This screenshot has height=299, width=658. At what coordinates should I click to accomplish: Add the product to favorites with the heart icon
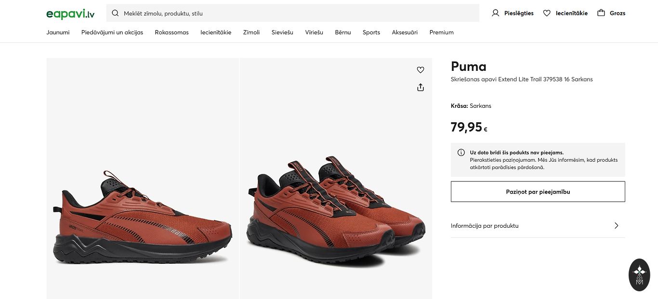tap(421, 70)
